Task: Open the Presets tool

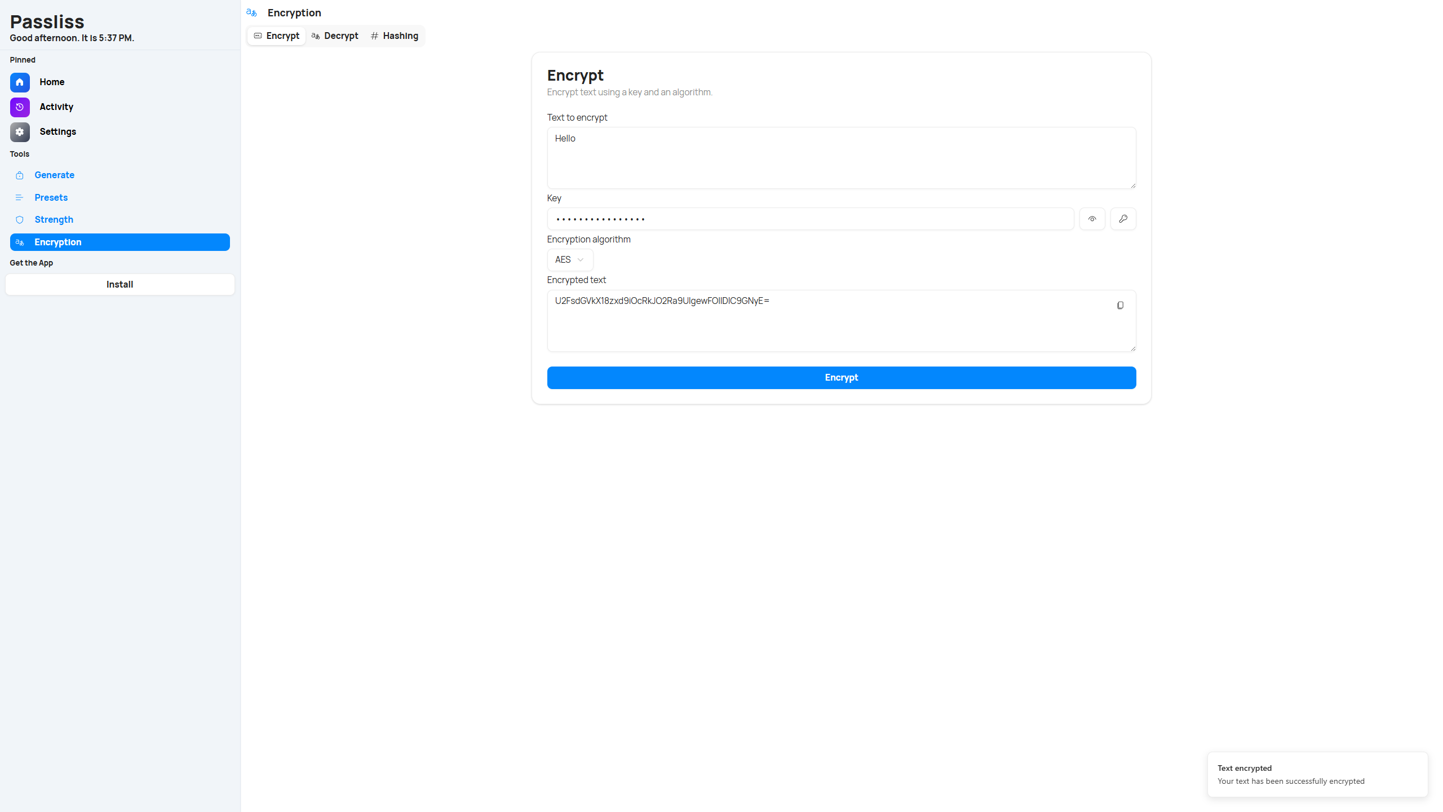Action: tap(51, 197)
